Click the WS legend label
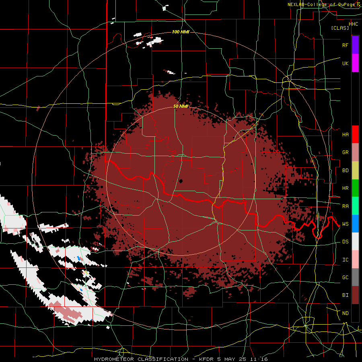This screenshot has height=362, width=362. (x=345, y=224)
